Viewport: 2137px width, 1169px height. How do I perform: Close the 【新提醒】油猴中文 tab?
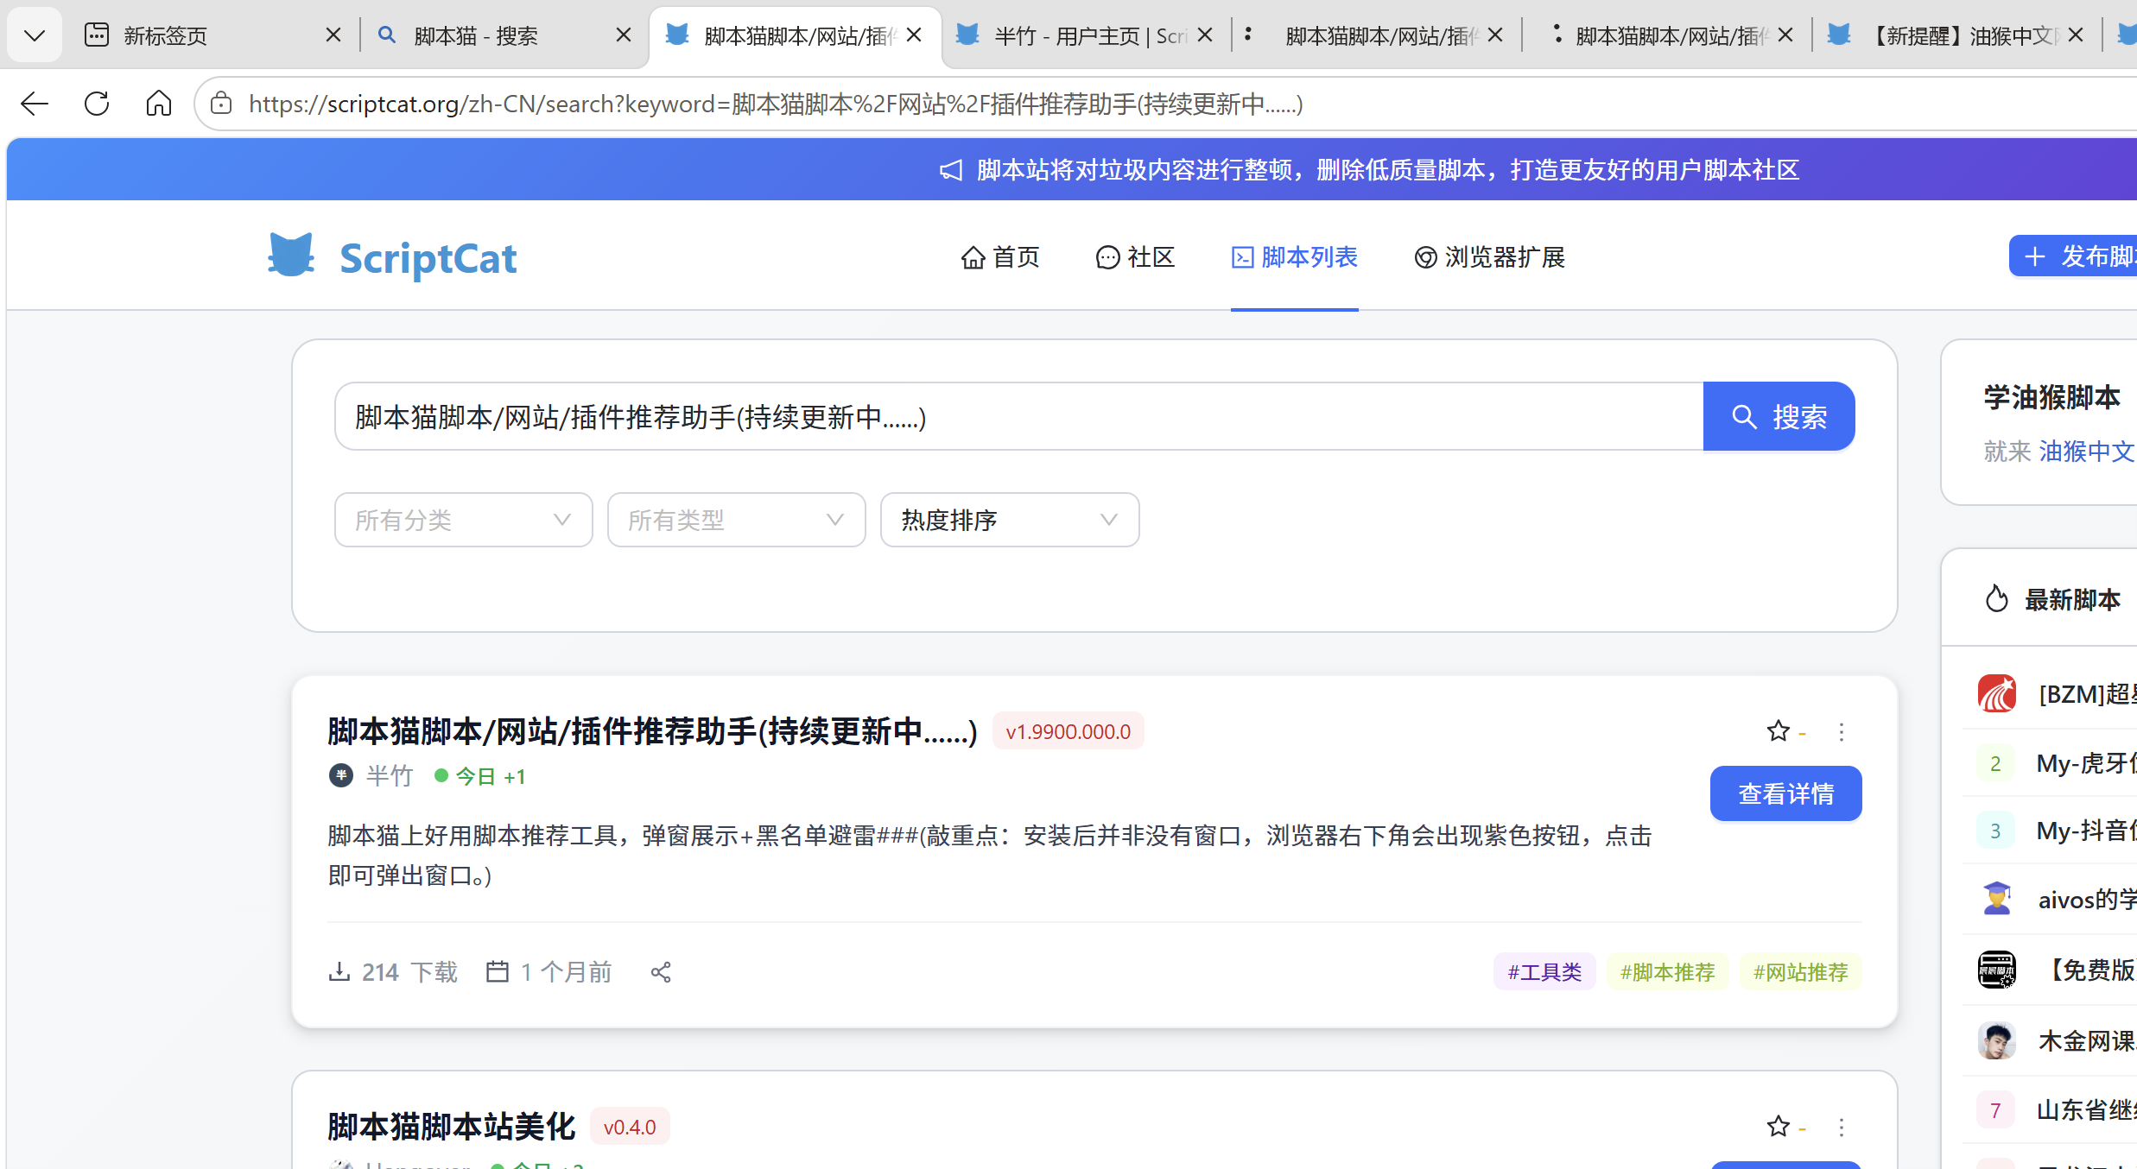click(2077, 35)
